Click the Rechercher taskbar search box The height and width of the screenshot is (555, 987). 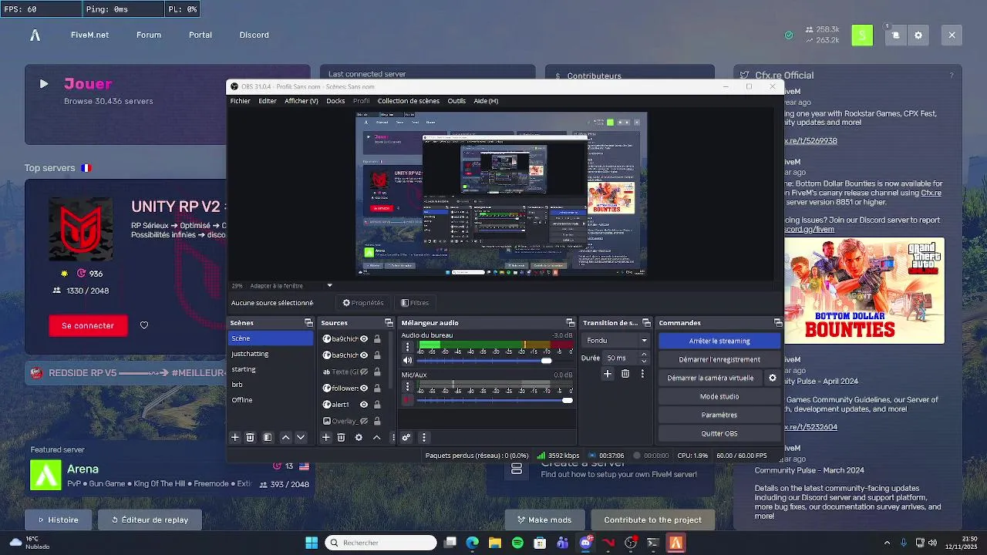click(381, 543)
